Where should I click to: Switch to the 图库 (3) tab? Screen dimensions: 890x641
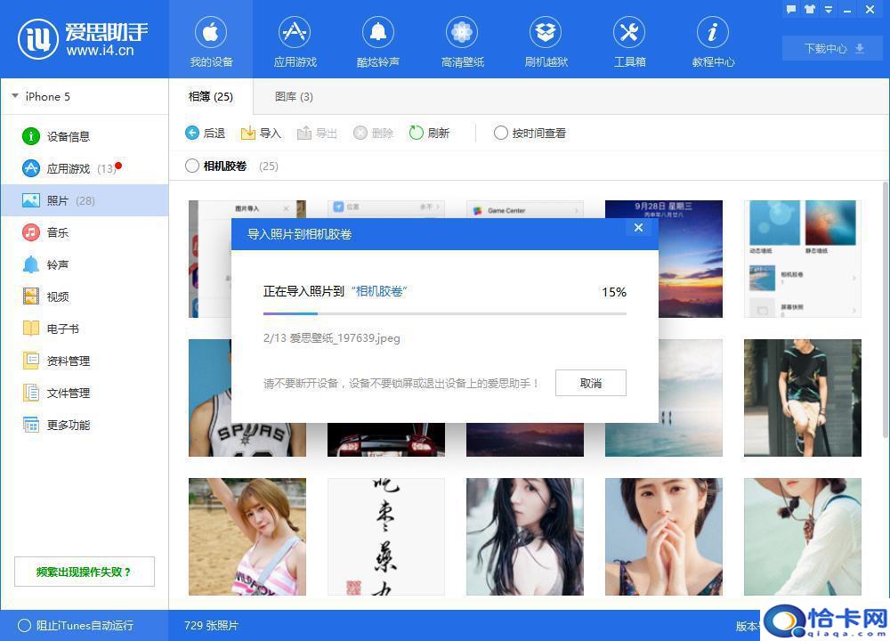pos(294,96)
